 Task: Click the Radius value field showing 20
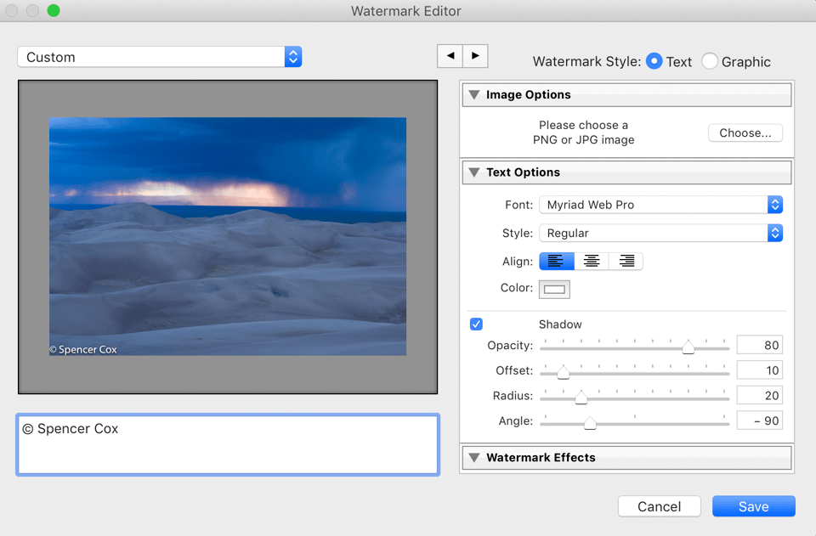click(760, 396)
